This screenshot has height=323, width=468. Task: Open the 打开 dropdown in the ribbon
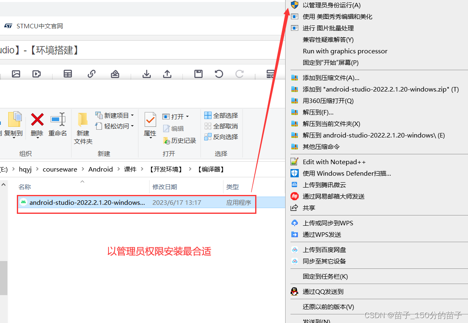pyautogui.click(x=187, y=116)
